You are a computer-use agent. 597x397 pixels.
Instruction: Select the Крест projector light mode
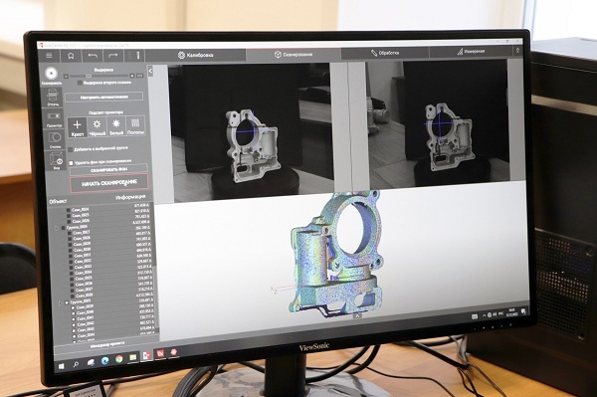[77, 127]
